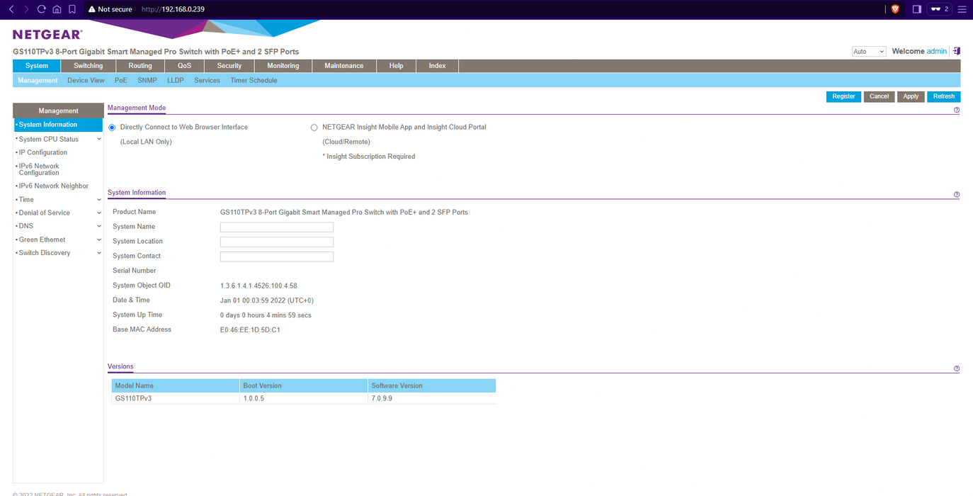Click the Base MAC Address value E0:46:EE:1D:5D:C1
Image resolution: width=973 pixels, height=496 pixels.
[x=250, y=329]
